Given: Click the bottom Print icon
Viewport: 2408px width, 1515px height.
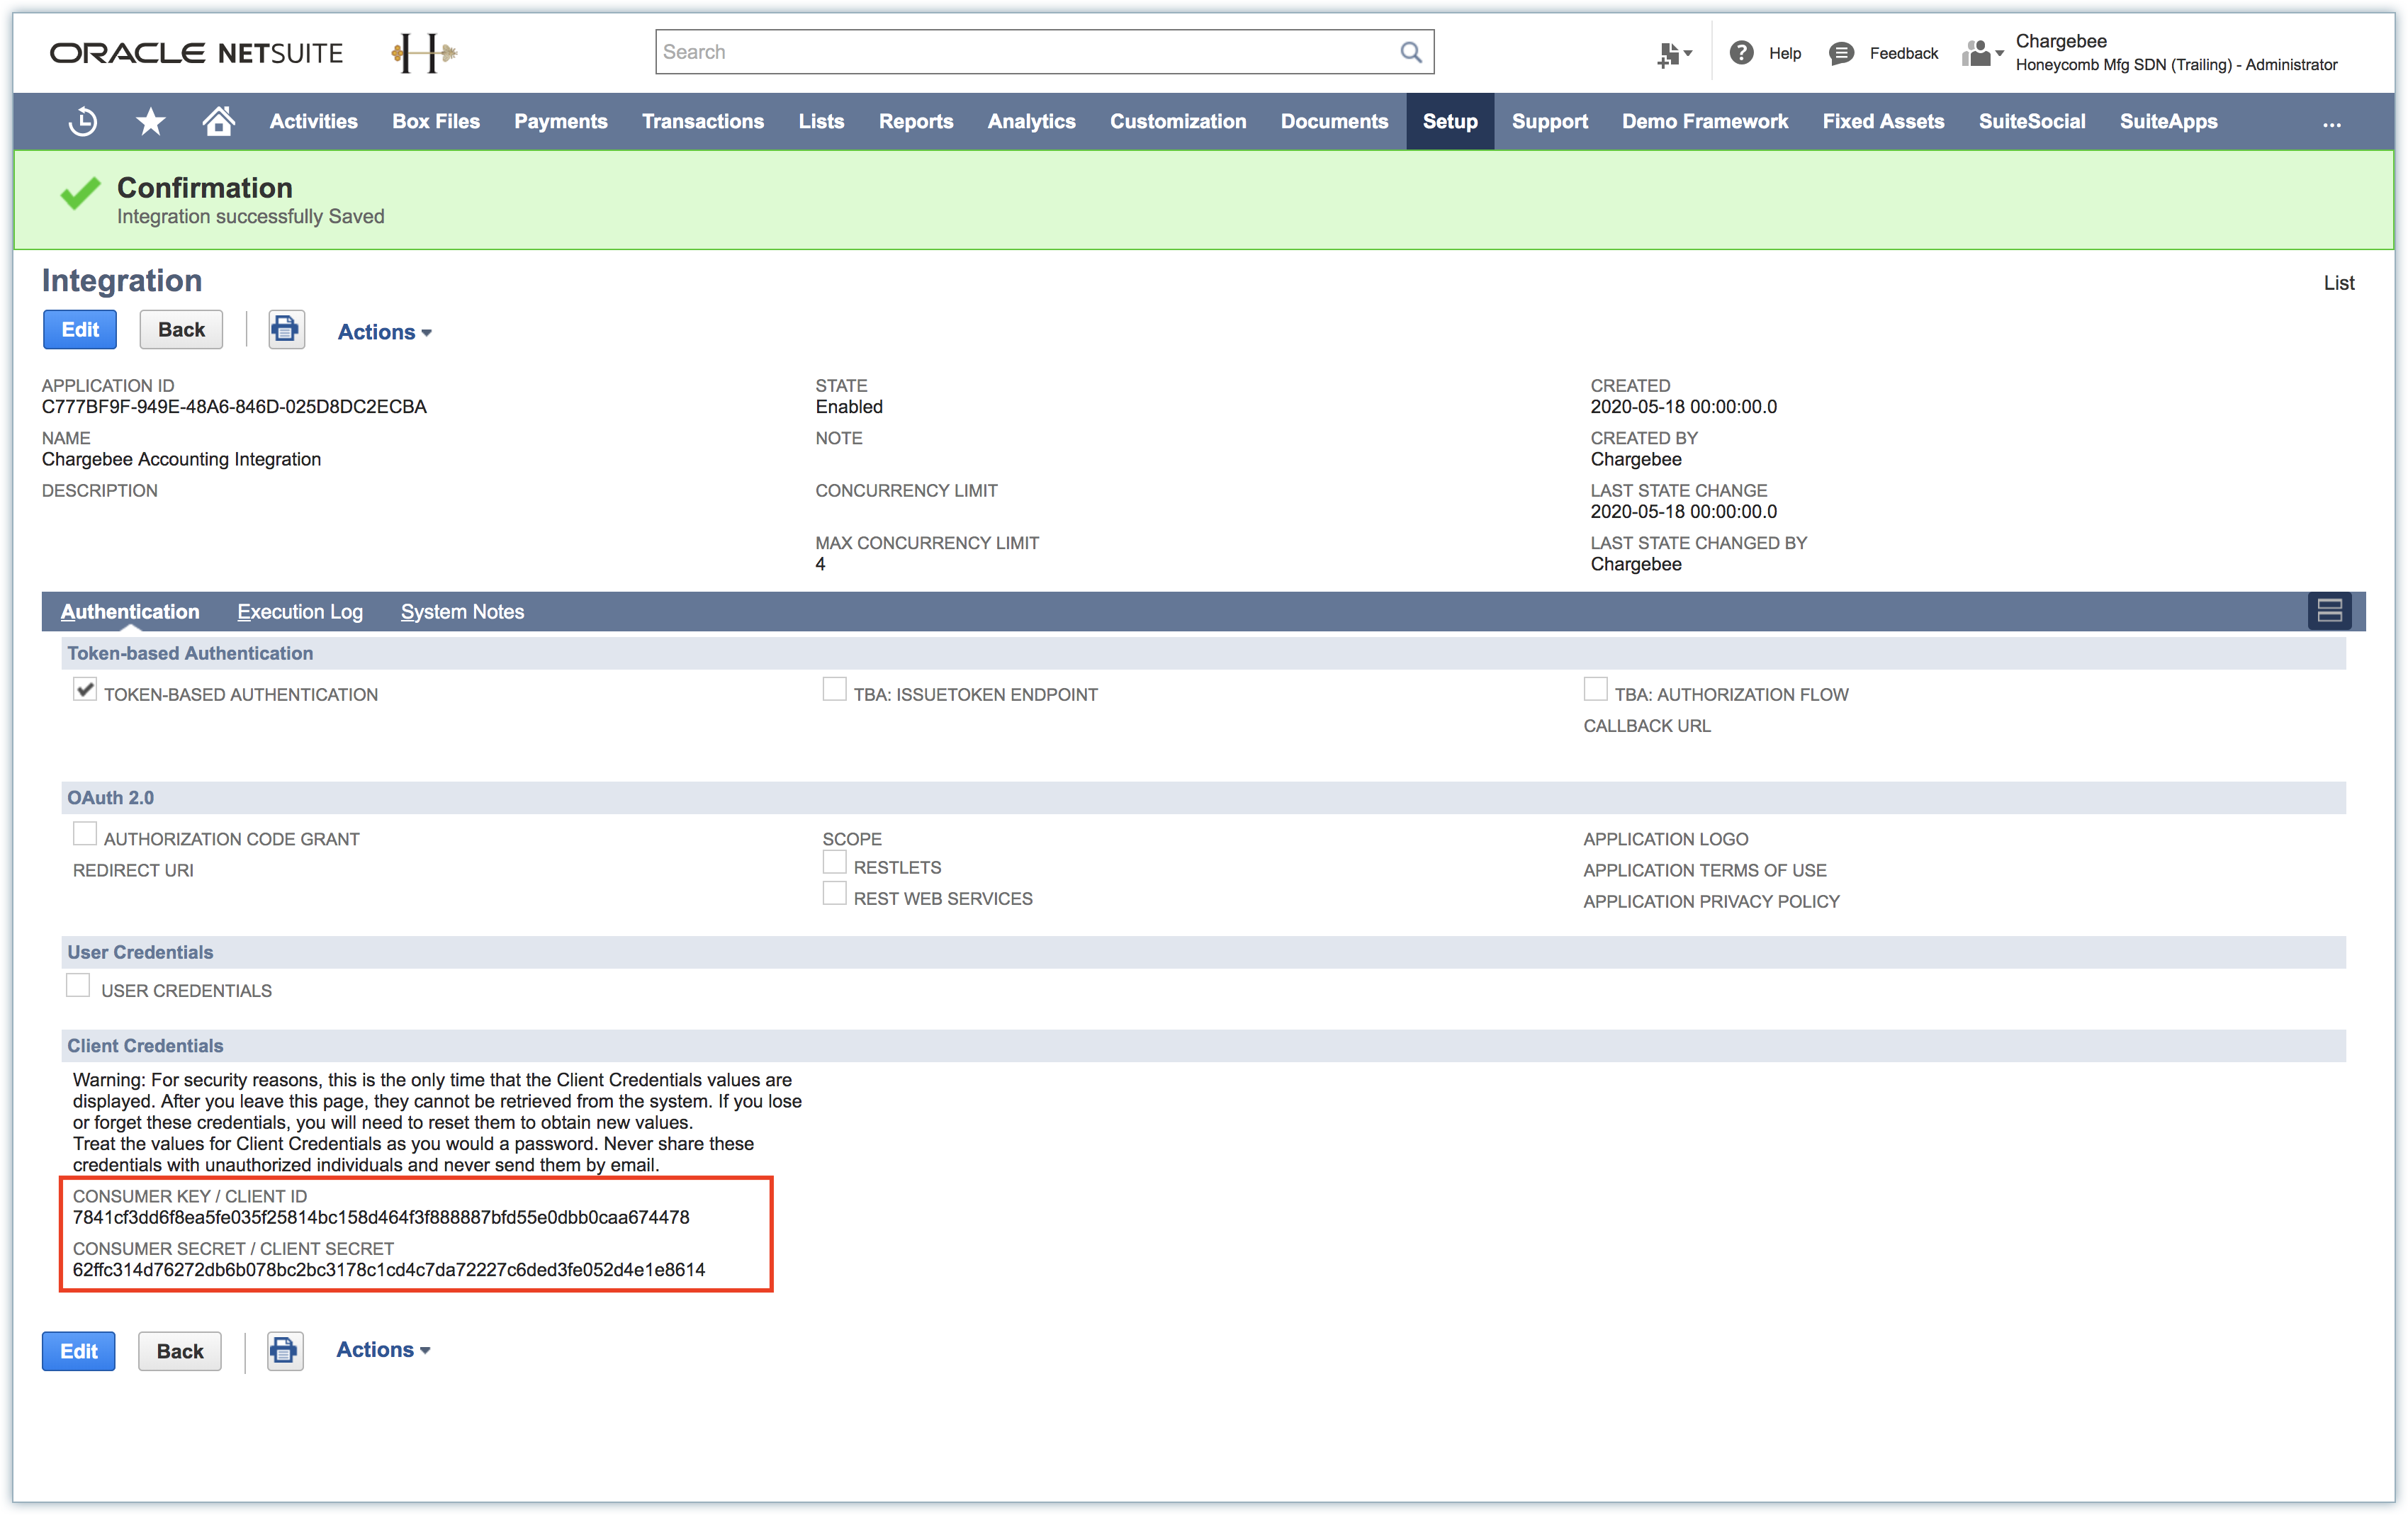Looking at the screenshot, I should [285, 1351].
